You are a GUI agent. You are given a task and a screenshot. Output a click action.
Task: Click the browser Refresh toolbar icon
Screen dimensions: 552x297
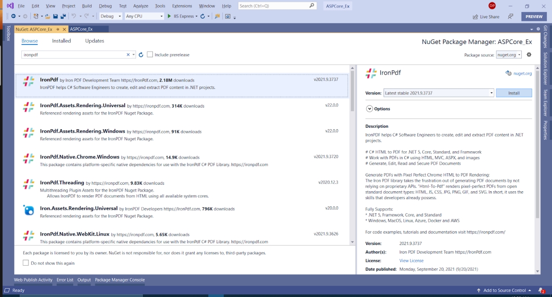point(202,16)
